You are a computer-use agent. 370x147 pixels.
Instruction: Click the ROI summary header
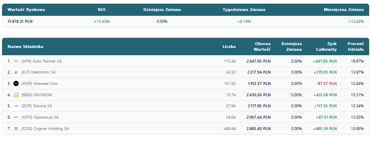point(102,10)
